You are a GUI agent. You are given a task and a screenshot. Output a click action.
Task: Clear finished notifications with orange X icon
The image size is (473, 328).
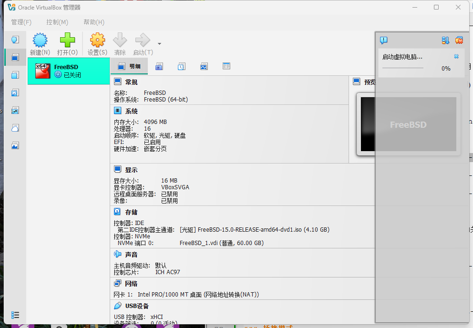click(x=459, y=40)
